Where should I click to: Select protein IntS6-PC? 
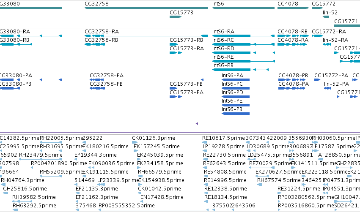[236, 88]
